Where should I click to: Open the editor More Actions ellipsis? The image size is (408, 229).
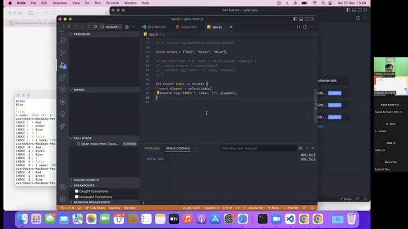tap(312, 27)
